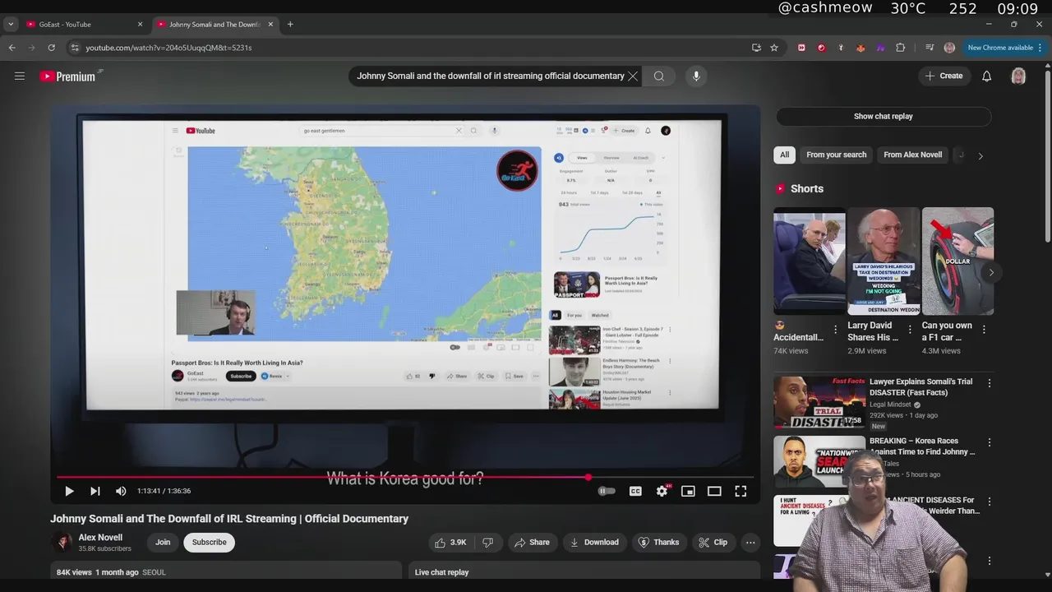Reload the page
This screenshot has width=1052, height=592.
click(51, 48)
